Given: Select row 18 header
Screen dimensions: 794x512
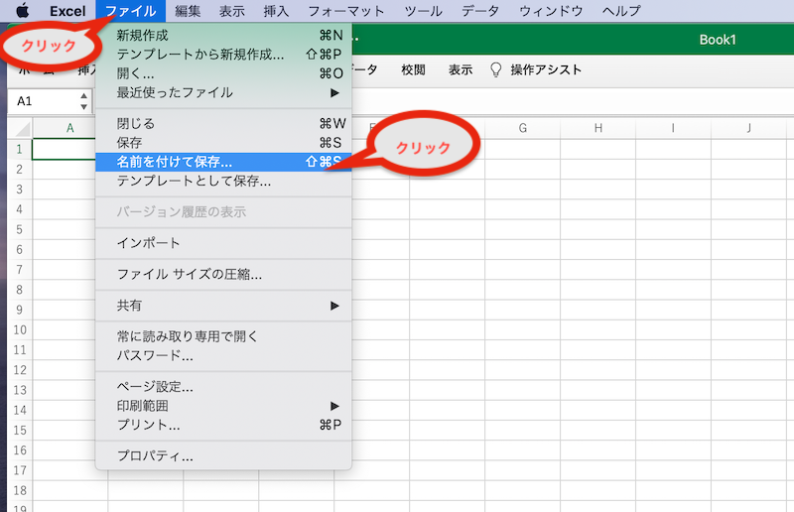Looking at the screenshot, I should coord(20,491).
